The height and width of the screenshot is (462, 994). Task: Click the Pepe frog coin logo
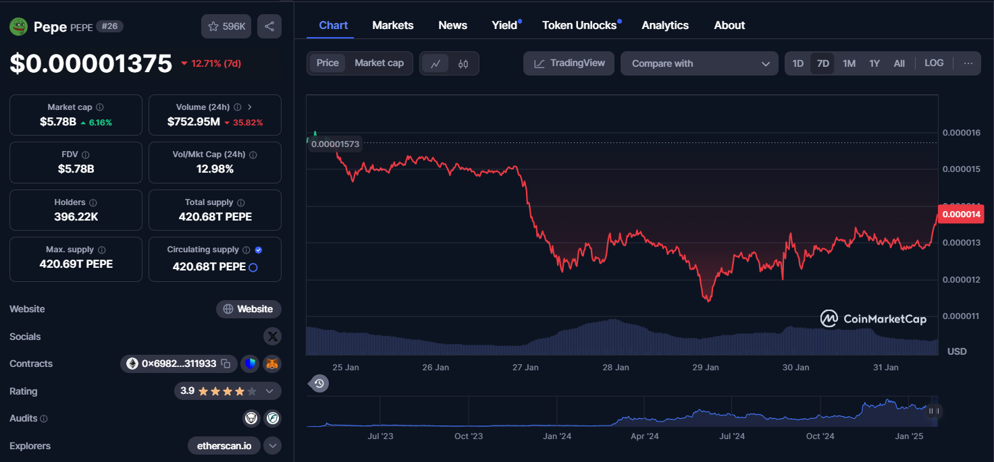18,26
